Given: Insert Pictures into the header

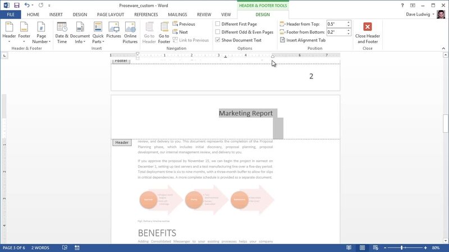Looking at the screenshot, I should click(113, 31).
